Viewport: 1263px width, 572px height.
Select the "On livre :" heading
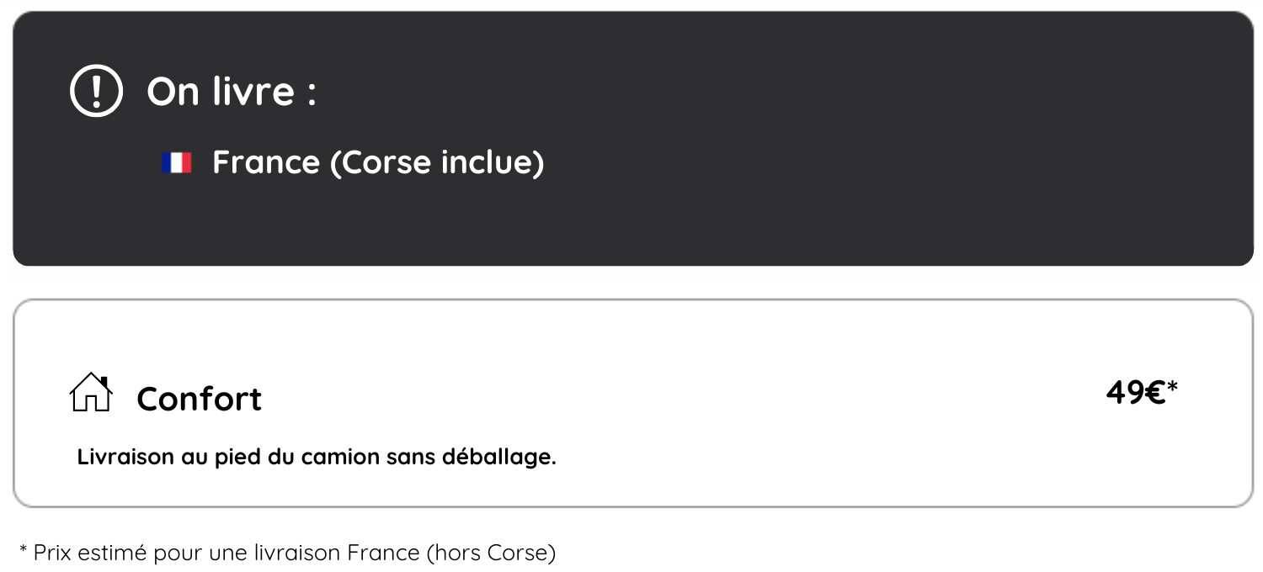click(x=232, y=91)
